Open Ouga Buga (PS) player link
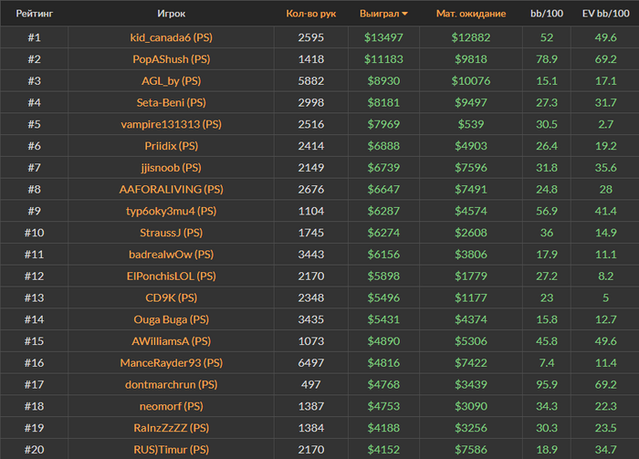639x459 pixels. click(x=171, y=319)
